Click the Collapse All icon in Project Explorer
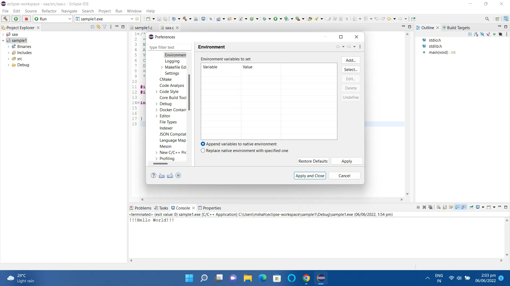510x286 pixels. pyautogui.click(x=92, y=27)
